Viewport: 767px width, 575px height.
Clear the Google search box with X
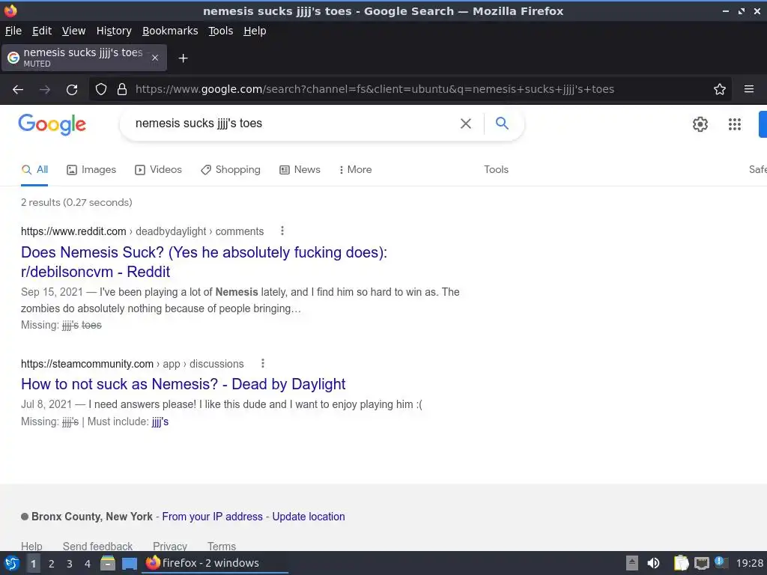(466, 124)
